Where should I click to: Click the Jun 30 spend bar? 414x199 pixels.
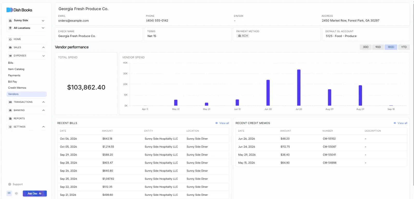[268, 93]
